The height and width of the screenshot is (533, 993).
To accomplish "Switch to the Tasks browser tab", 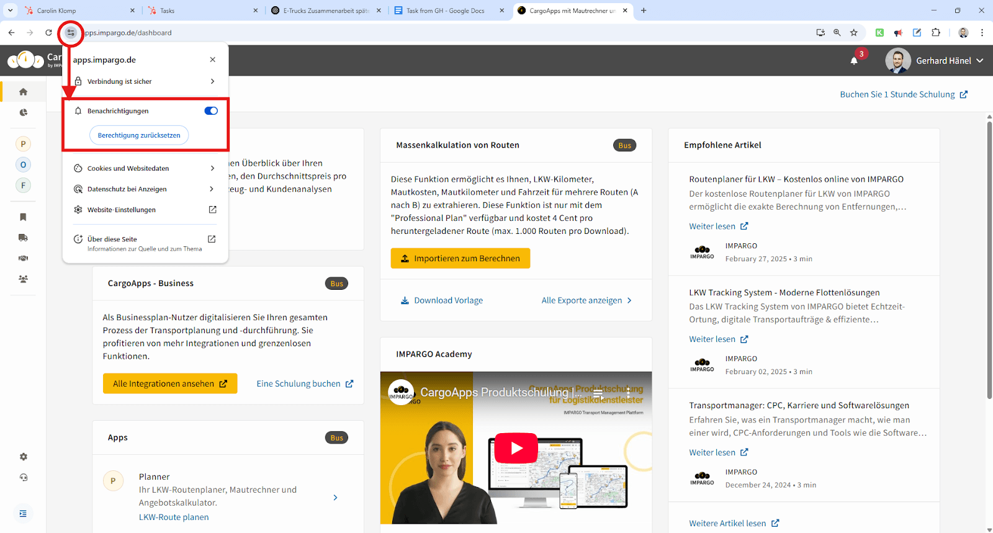I will [x=203, y=11].
